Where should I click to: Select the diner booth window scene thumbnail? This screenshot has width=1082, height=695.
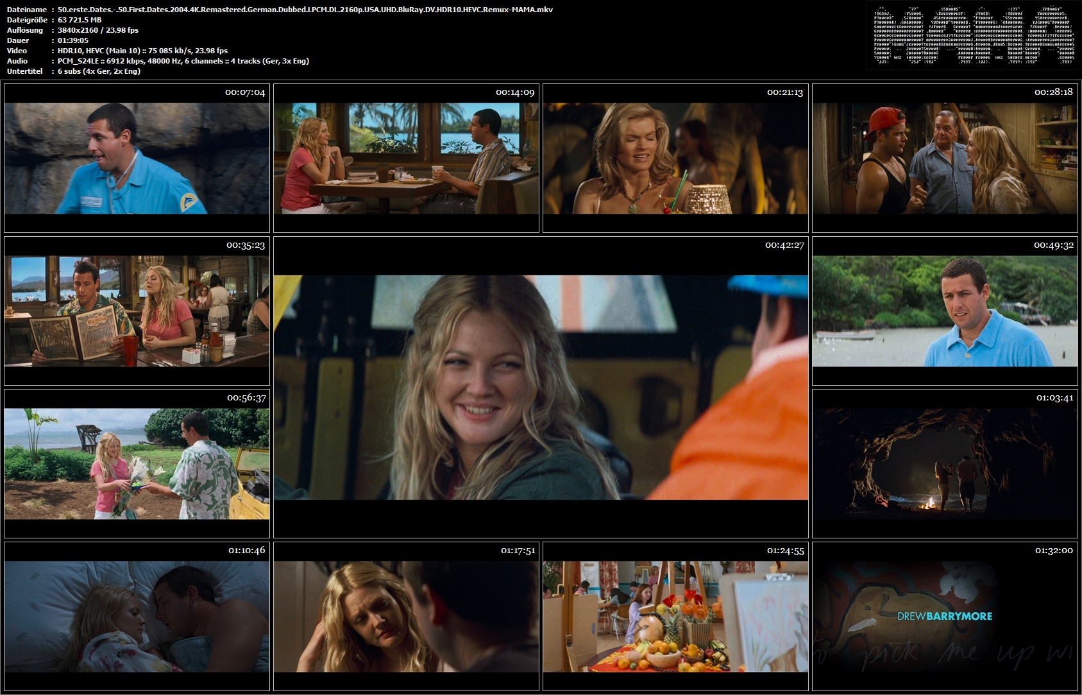[x=406, y=158]
